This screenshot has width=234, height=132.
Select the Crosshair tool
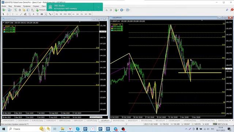(x=8, y=14)
